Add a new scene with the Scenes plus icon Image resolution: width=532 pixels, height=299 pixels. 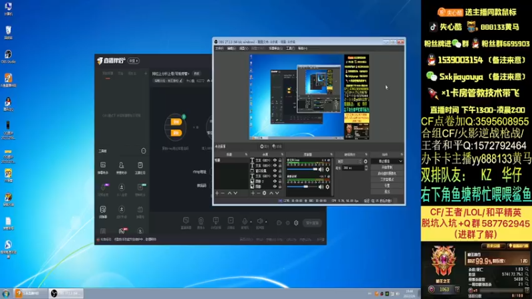pyautogui.click(x=217, y=193)
